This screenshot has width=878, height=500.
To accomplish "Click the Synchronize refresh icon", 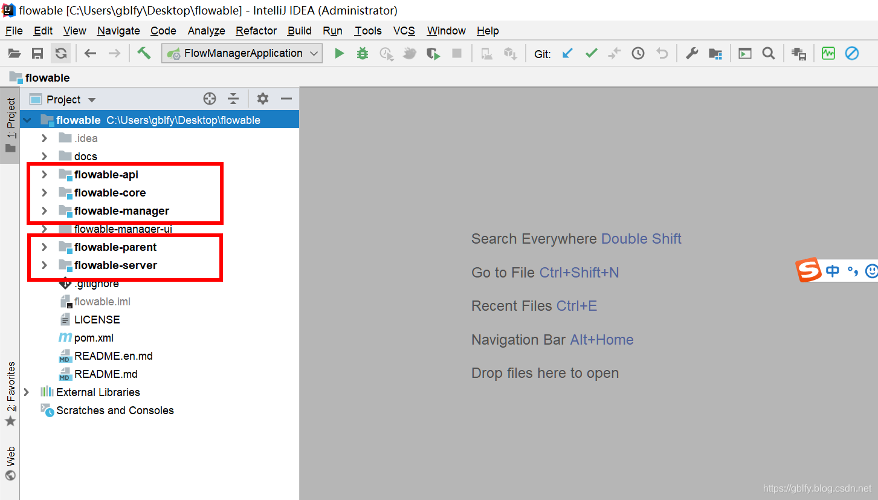I will tap(60, 54).
